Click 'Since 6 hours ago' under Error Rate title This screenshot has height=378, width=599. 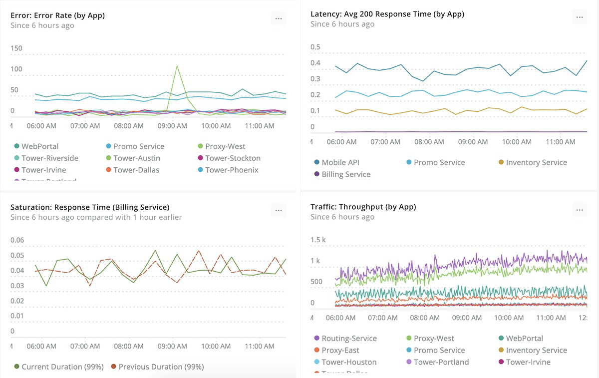point(42,25)
